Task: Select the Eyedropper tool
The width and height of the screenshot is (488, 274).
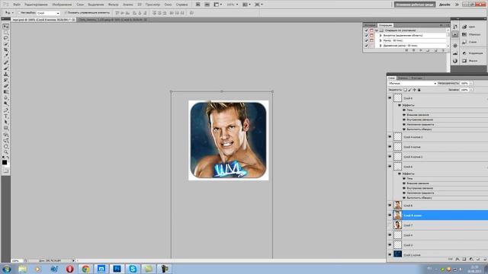Action: [x=5, y=56]
